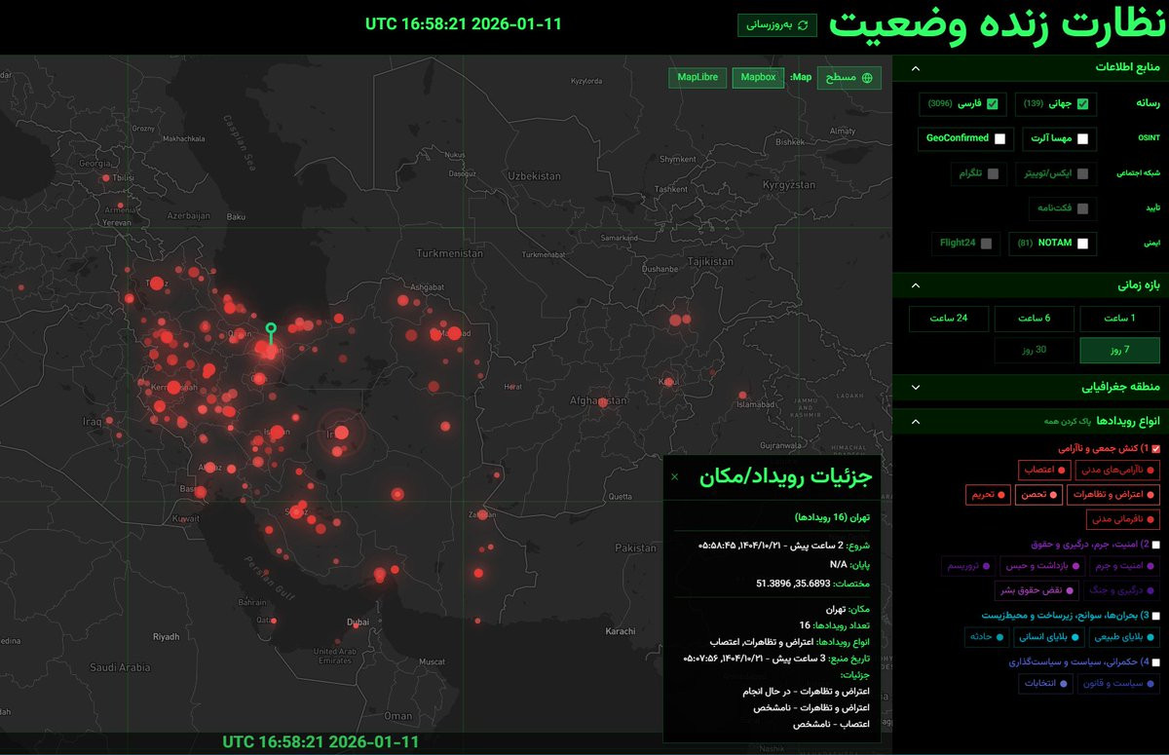Toggle the انتخابات event type tag
Image resolution: width=1169 pixels, height=755 pixels.
pos(1046,684)
